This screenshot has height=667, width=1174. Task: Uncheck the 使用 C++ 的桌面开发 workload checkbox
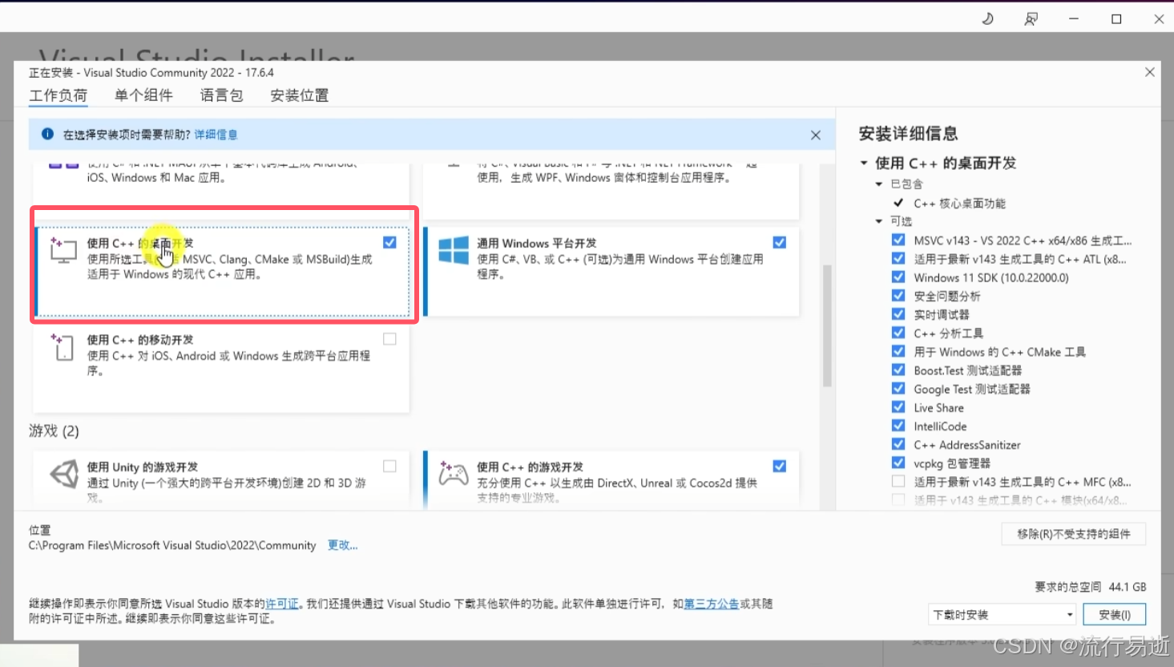click(389, 242)
